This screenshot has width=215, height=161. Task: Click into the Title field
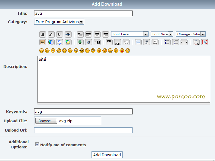coord(83,14)
